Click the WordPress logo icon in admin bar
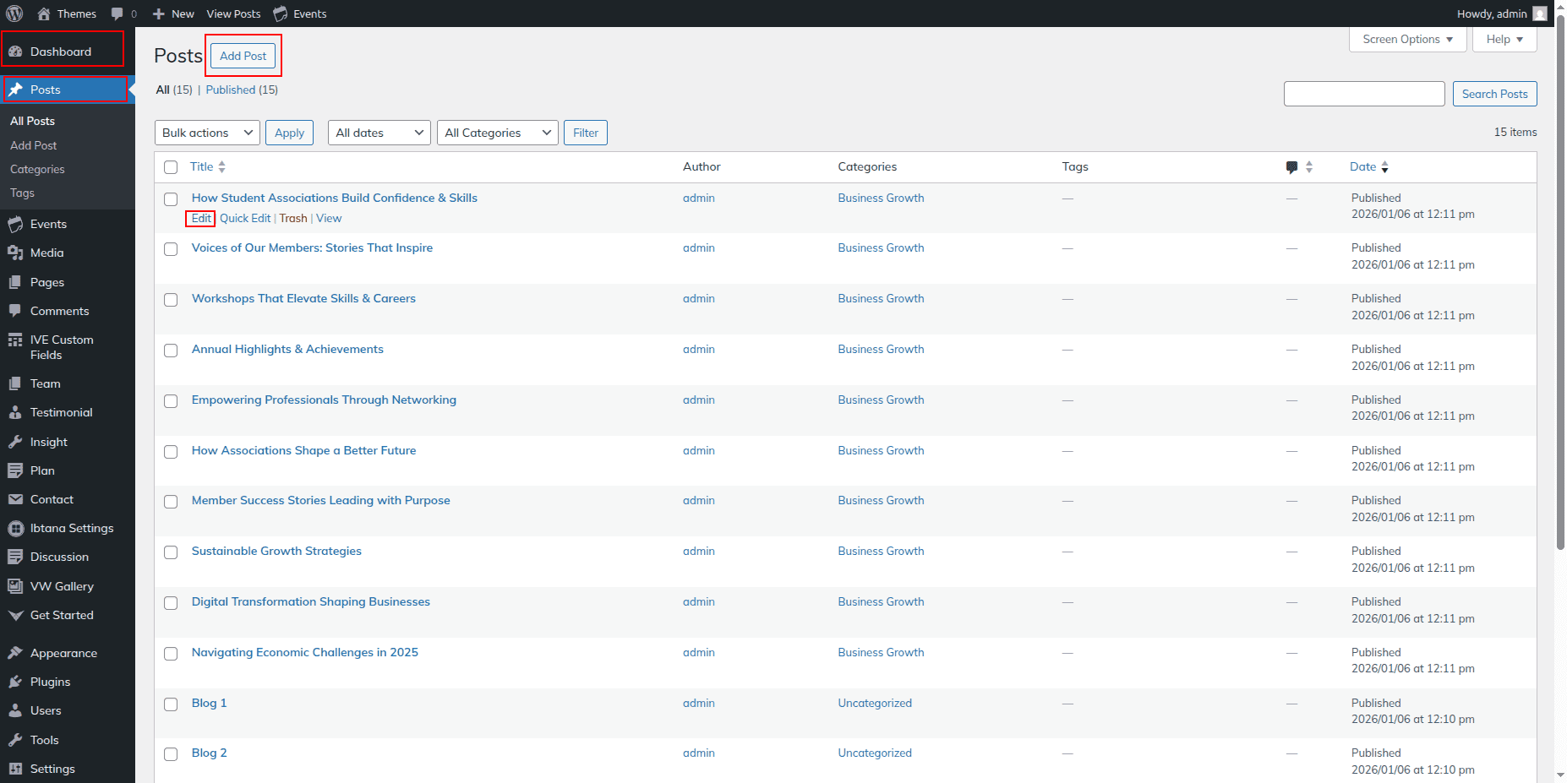 (14, 14)
